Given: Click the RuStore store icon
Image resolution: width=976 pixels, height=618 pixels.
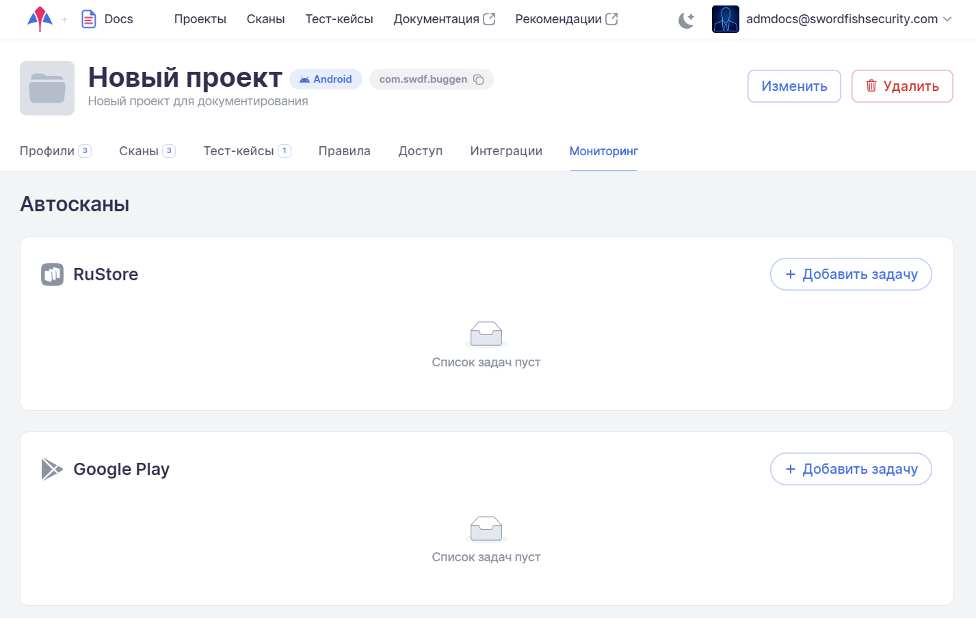Looking at the screenshot, I should [x=52, y=274].
